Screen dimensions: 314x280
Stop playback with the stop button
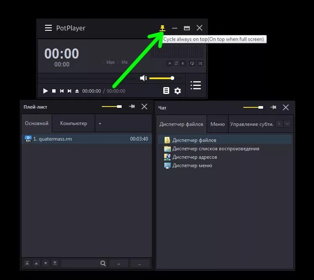click(54, 91)
